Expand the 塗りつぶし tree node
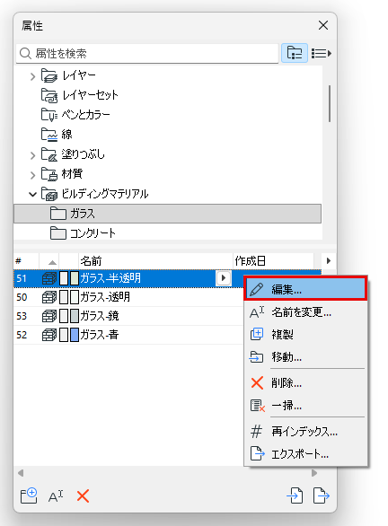This screenshot has height=526, width=388. click(x=32, y=155)
